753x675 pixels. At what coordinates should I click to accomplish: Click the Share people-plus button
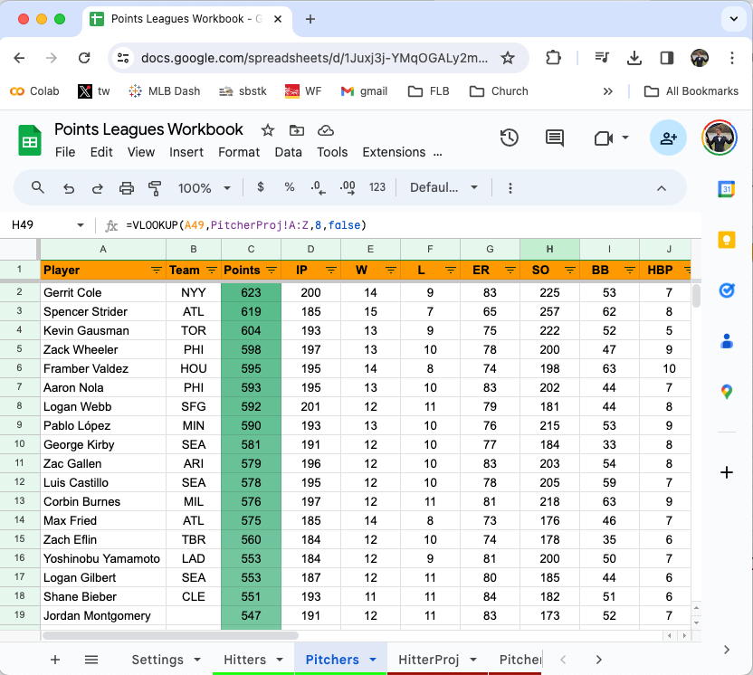coord(668,138)
